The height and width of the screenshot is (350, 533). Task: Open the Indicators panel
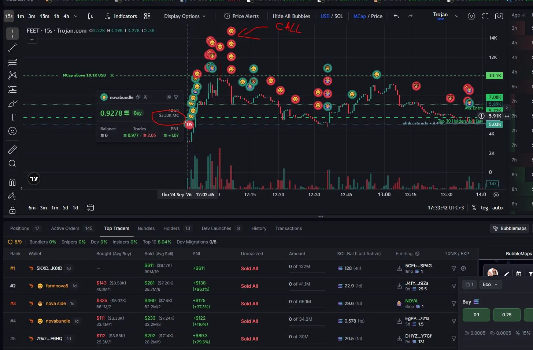click(121, 16)
